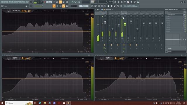Click the arrow icon left of the link icon

[57, 6]
